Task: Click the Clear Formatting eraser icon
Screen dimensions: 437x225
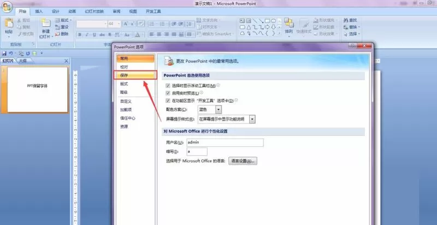Action: pos(141,24)
